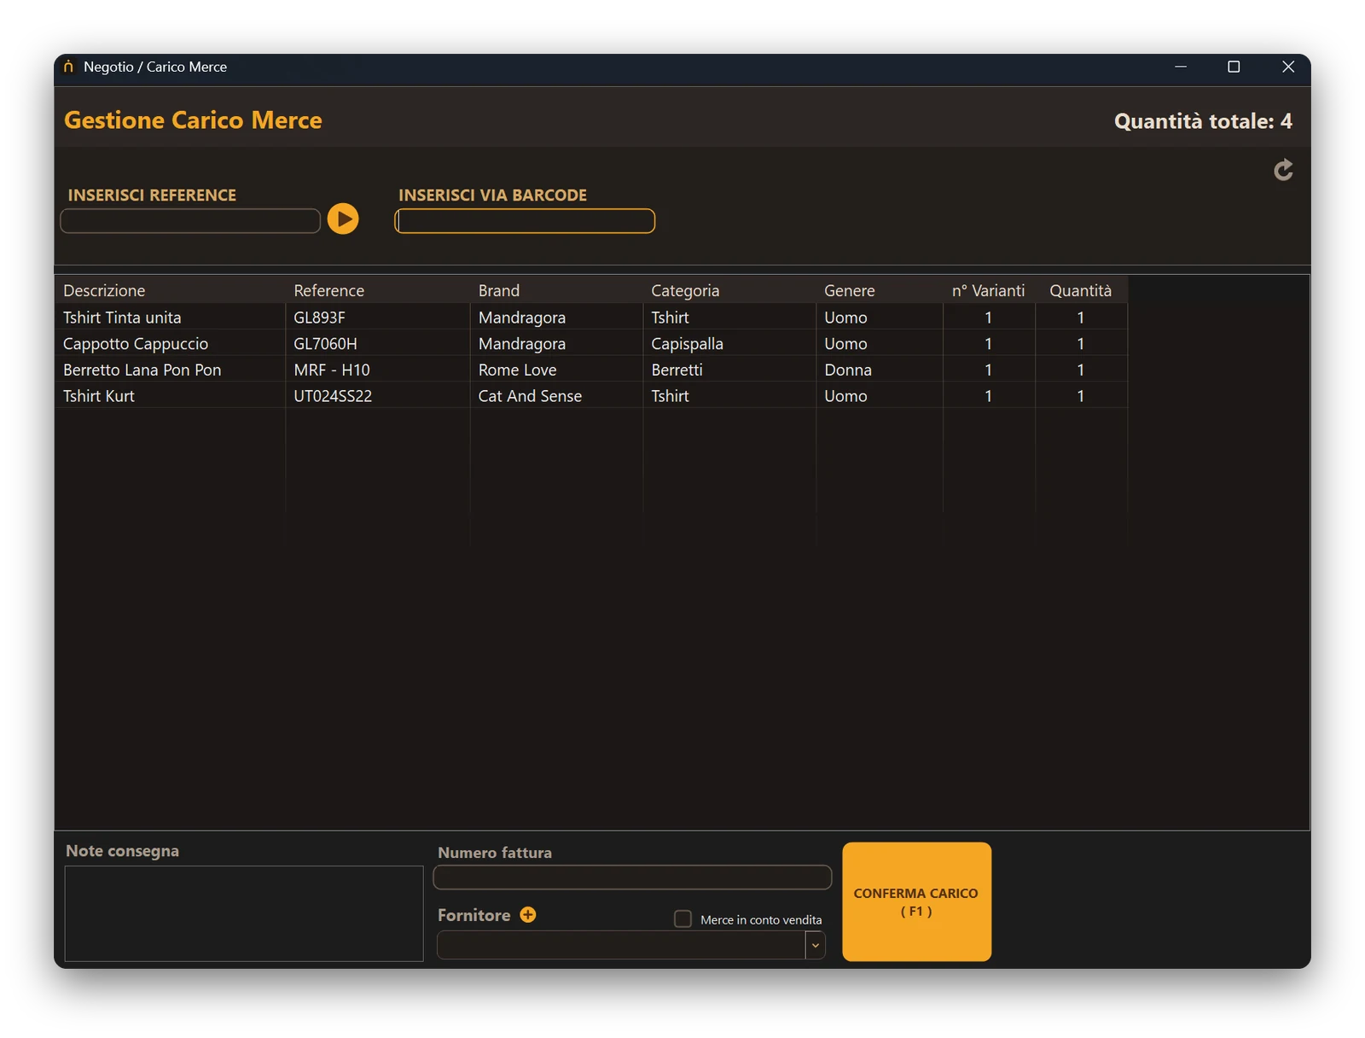This screenshot has width=1365, height=1038.
Task: Click the refresh arrow icon
Action: pos(1283,170)
